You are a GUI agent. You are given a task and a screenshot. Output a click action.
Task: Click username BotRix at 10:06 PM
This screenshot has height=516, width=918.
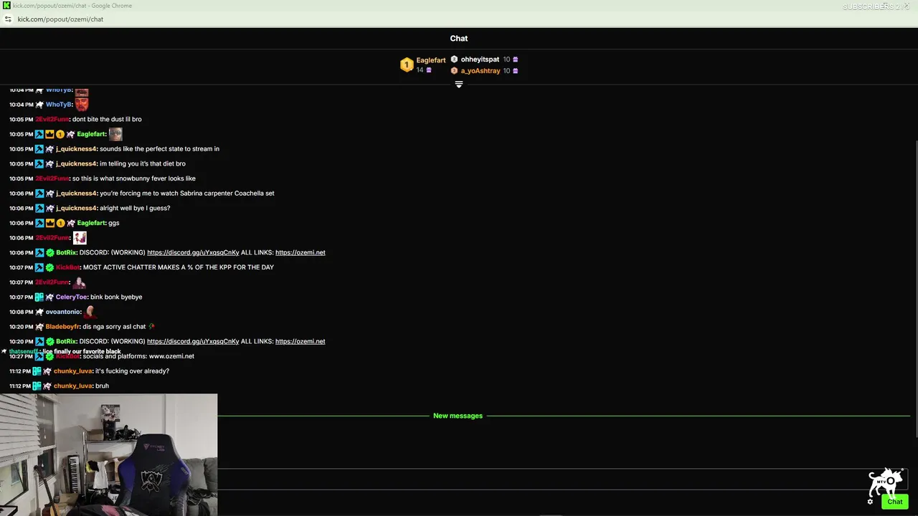pos(66,252)
